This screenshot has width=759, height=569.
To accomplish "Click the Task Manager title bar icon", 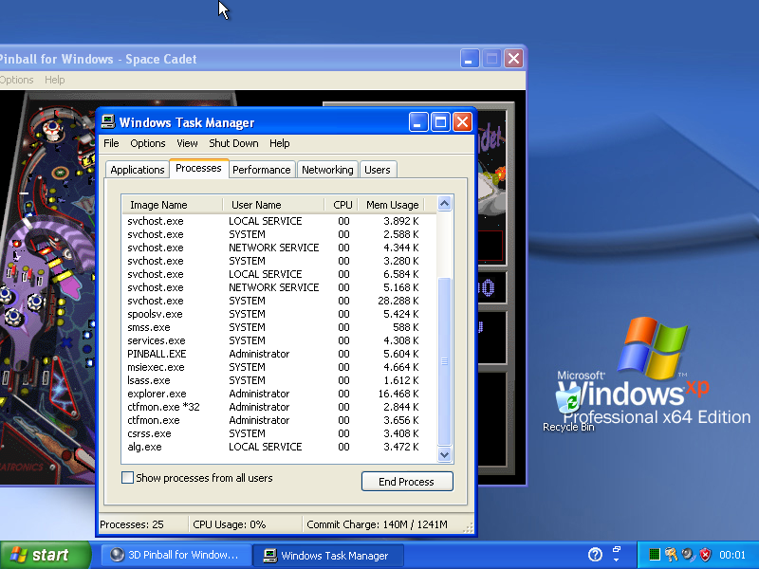I will [x=108, y=122].
